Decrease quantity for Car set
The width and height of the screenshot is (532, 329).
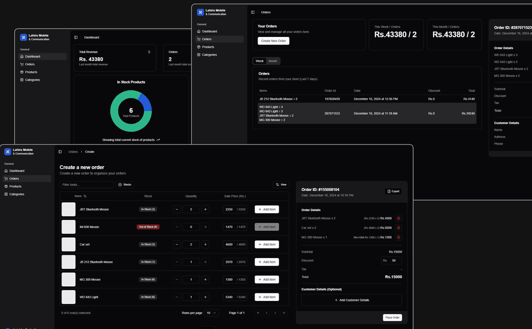[177, 245]
